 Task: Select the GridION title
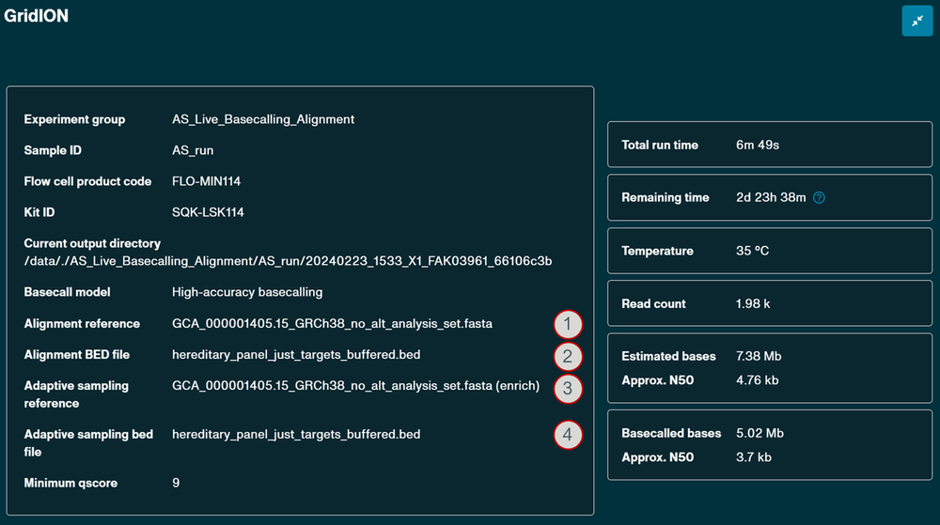(x=36, y=16)
